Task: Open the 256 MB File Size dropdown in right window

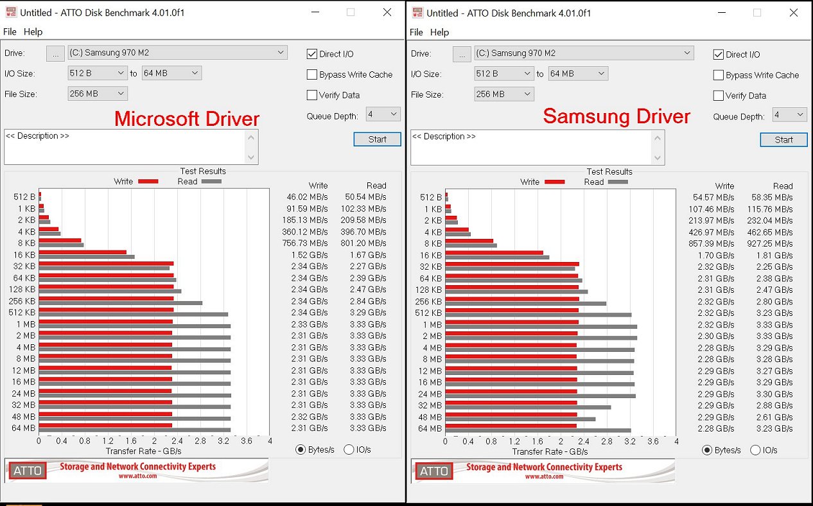Action: click(504, 94)
